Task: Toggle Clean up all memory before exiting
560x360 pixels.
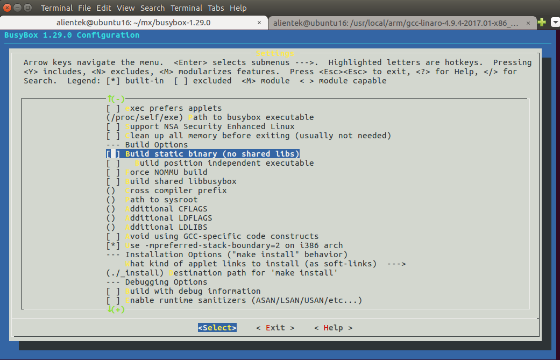Action: 249,136
